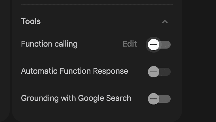Toggle Automatic Function Response switch
This screenshot has height=122, width=216.
[x=159, y=72]
